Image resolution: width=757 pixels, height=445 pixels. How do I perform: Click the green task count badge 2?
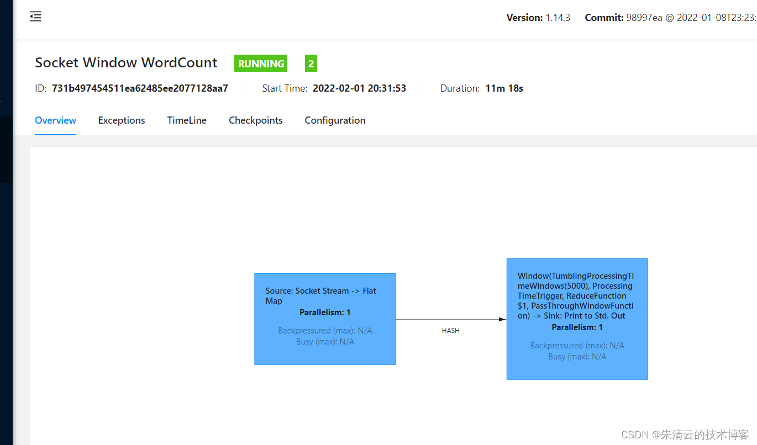click(311, 63)
